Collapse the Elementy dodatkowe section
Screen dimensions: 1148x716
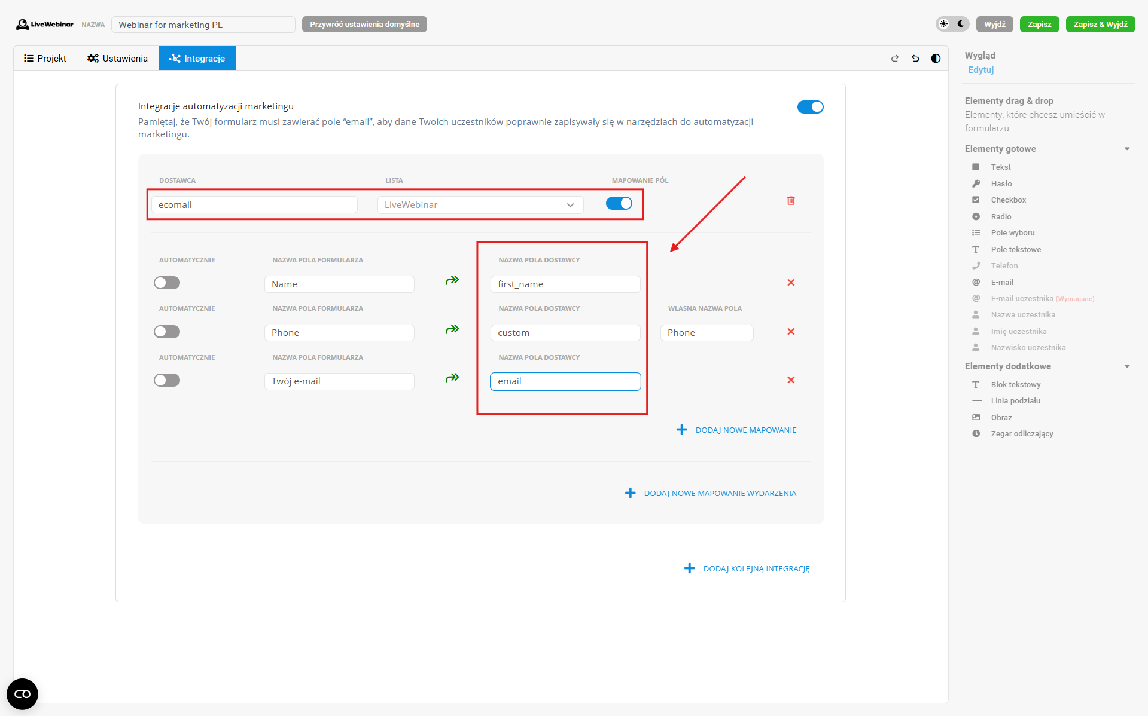click(x=1126, y=366)
